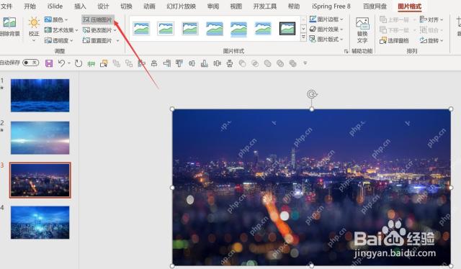Screen dimensions: 461x269
Task: Open the Undo history dropdown arrow
Action: [69, 63]
